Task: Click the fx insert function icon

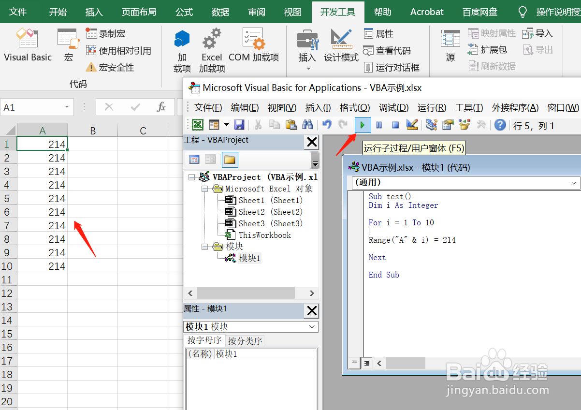Action: coord(161,107)
